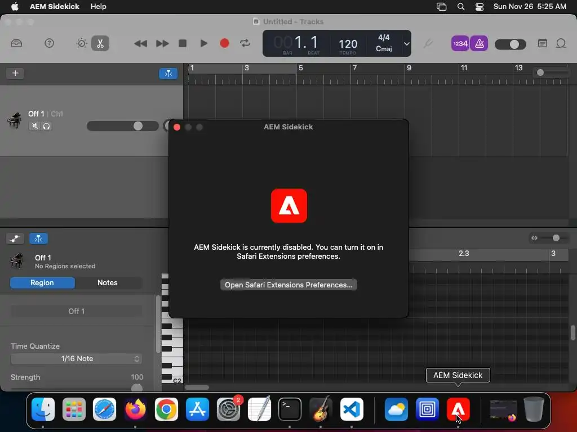Launch Safari from the Dock
The height and width of the screenshot is (432, 577).
coord(104,409)
